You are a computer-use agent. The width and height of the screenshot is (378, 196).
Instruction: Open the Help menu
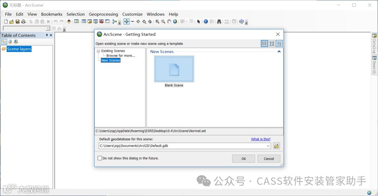[173, 14]
